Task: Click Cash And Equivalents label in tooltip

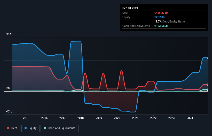Action: 136,26
